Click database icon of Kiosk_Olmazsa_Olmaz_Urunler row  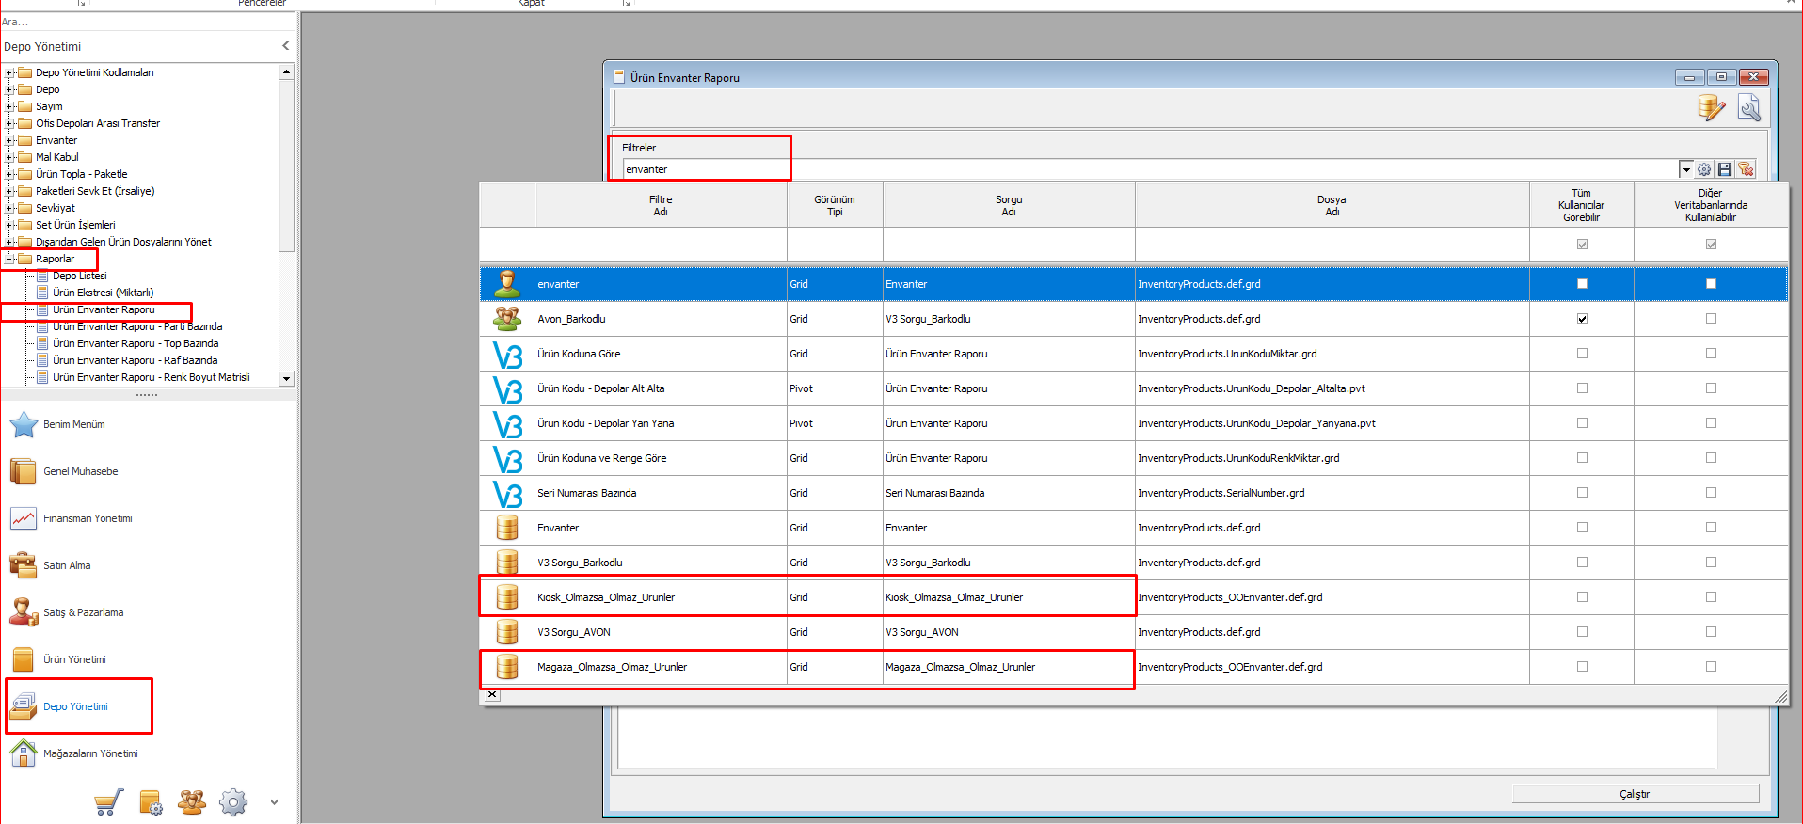click(507, 597)
